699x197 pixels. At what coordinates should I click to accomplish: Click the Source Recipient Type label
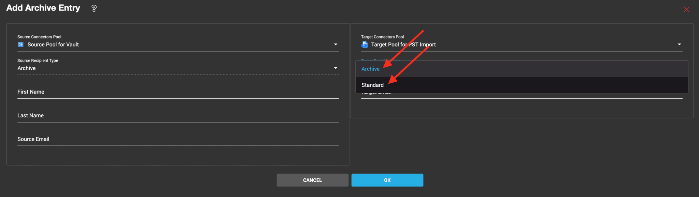click(x=38, y=61)
